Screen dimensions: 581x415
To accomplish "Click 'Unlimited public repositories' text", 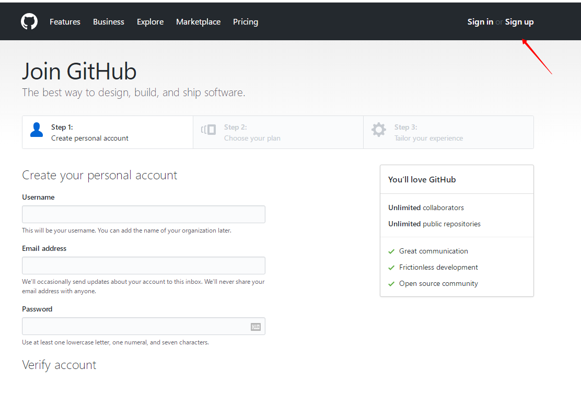I will pyautogui.click(x=434, y=224).
